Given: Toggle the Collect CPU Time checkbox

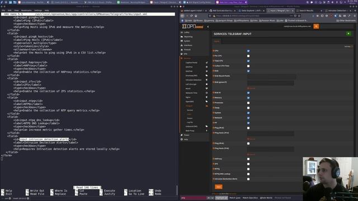Looking at the screenshot, I should pyautogui.click(x=248, y=66).
